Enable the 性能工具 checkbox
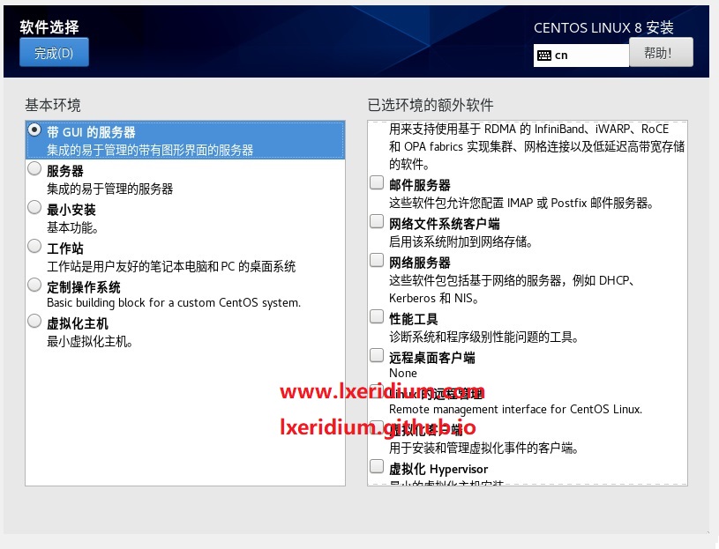This screenshot has height=549, width=719. 377,316
